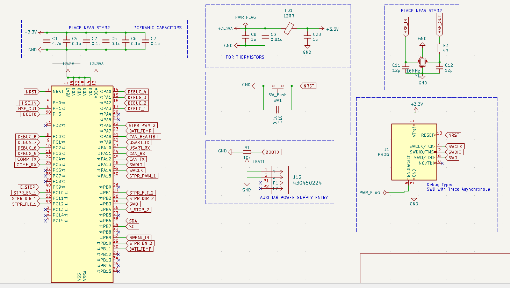Click the USART_TX net label

[139, 142]
